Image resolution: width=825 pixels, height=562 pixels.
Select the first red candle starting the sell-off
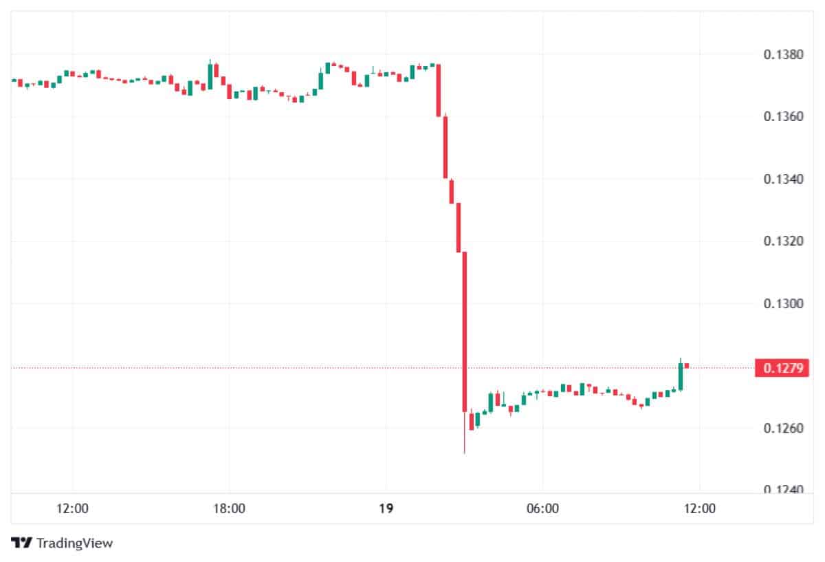[438, 89]
